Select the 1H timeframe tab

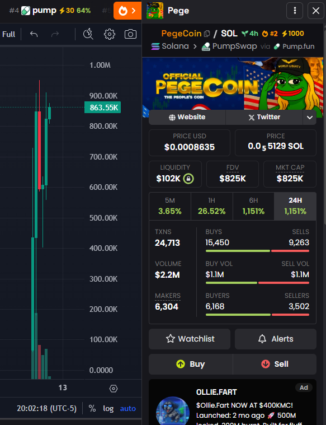pyautogui.click(x=211, y=206)
